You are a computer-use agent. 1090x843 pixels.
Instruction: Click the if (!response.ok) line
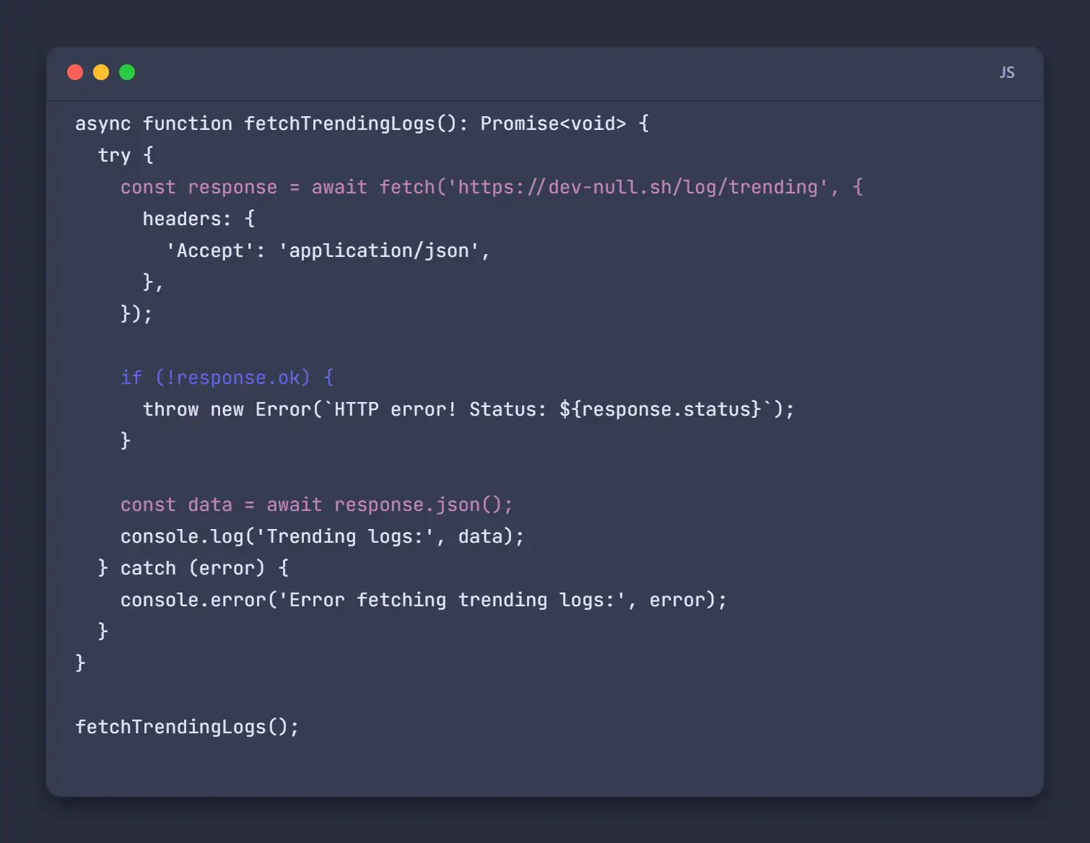pyautogui.click(x=227, y=377)
